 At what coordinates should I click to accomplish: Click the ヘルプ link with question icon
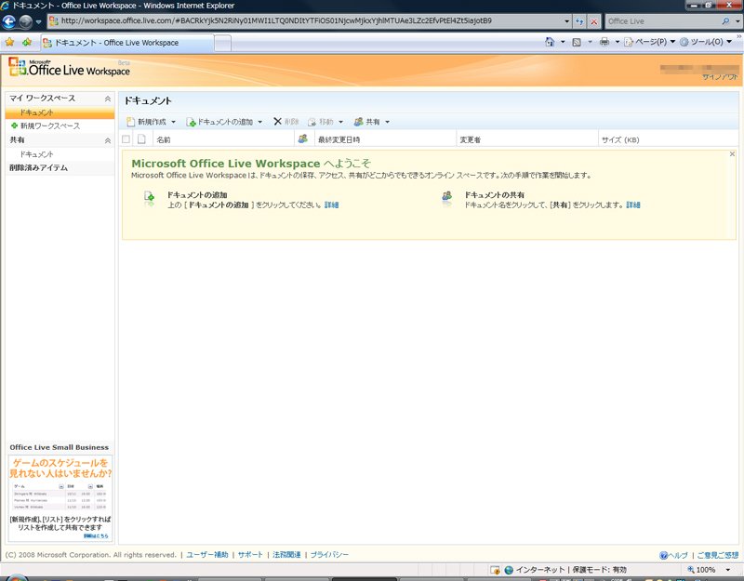tap(673, 555)
